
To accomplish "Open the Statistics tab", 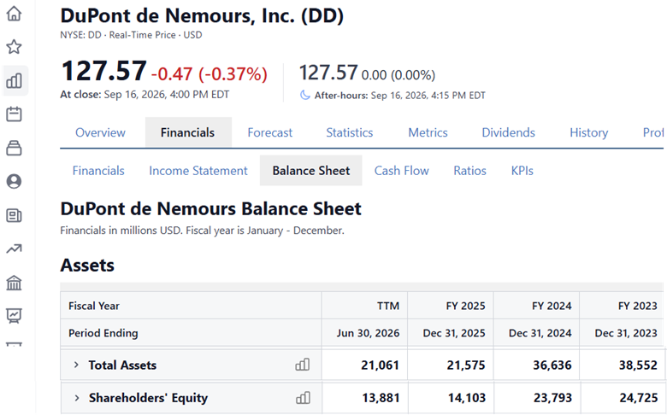I will coord(349,132).
